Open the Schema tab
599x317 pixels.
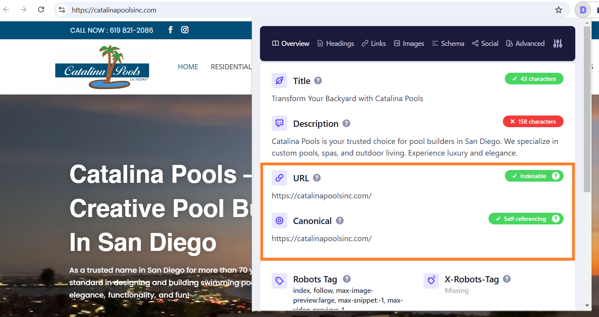[448, 44]
